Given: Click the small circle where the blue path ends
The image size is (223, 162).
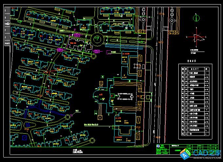Looking at the screenshot, I should [68, 116].
